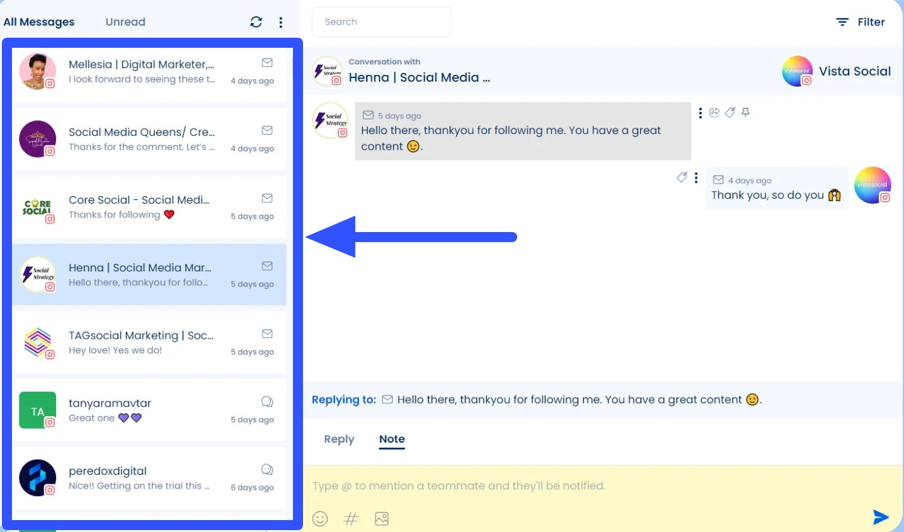Open the emoji picker in the note composer
This screenshot has width=904, height=532.
320,518
